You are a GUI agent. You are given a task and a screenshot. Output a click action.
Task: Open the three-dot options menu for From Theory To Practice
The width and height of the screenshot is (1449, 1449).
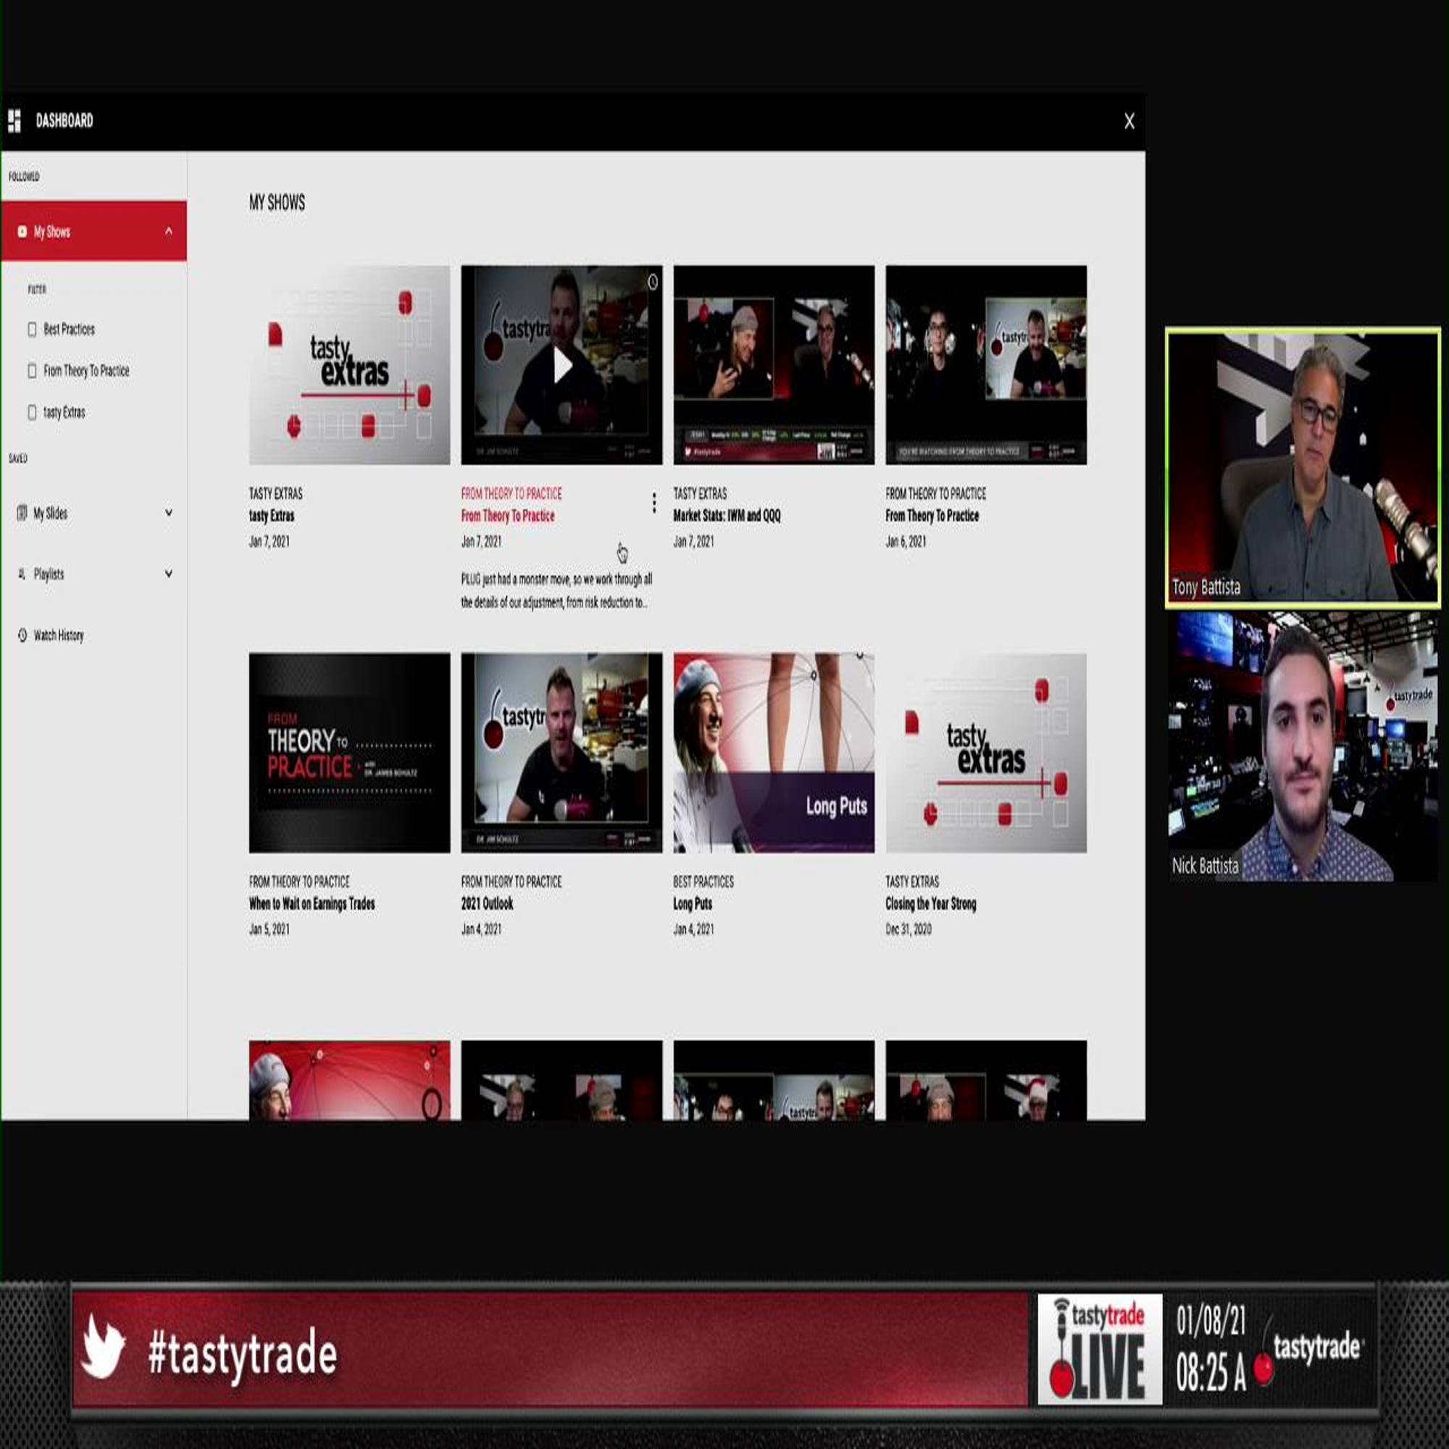pyautogui.click(x=654, y=504)
